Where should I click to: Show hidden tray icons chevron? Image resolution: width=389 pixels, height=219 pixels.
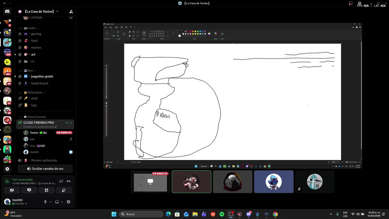click(x=331, y=214)
